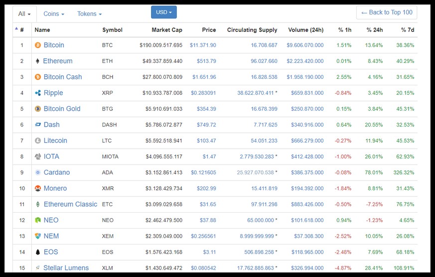Sort table by Price header
435x277 pixels.
click(x=209, y=30)
